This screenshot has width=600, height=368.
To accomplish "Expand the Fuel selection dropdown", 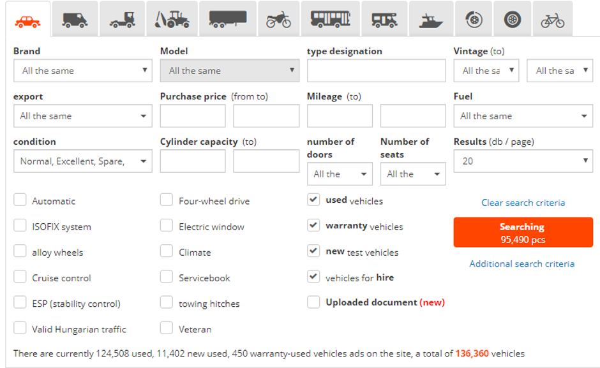I will 523,115.
